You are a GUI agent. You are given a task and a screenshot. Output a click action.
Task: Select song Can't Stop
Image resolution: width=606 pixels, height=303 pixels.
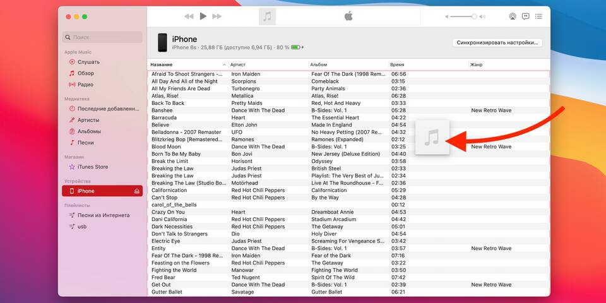click(x=164, y=198)
